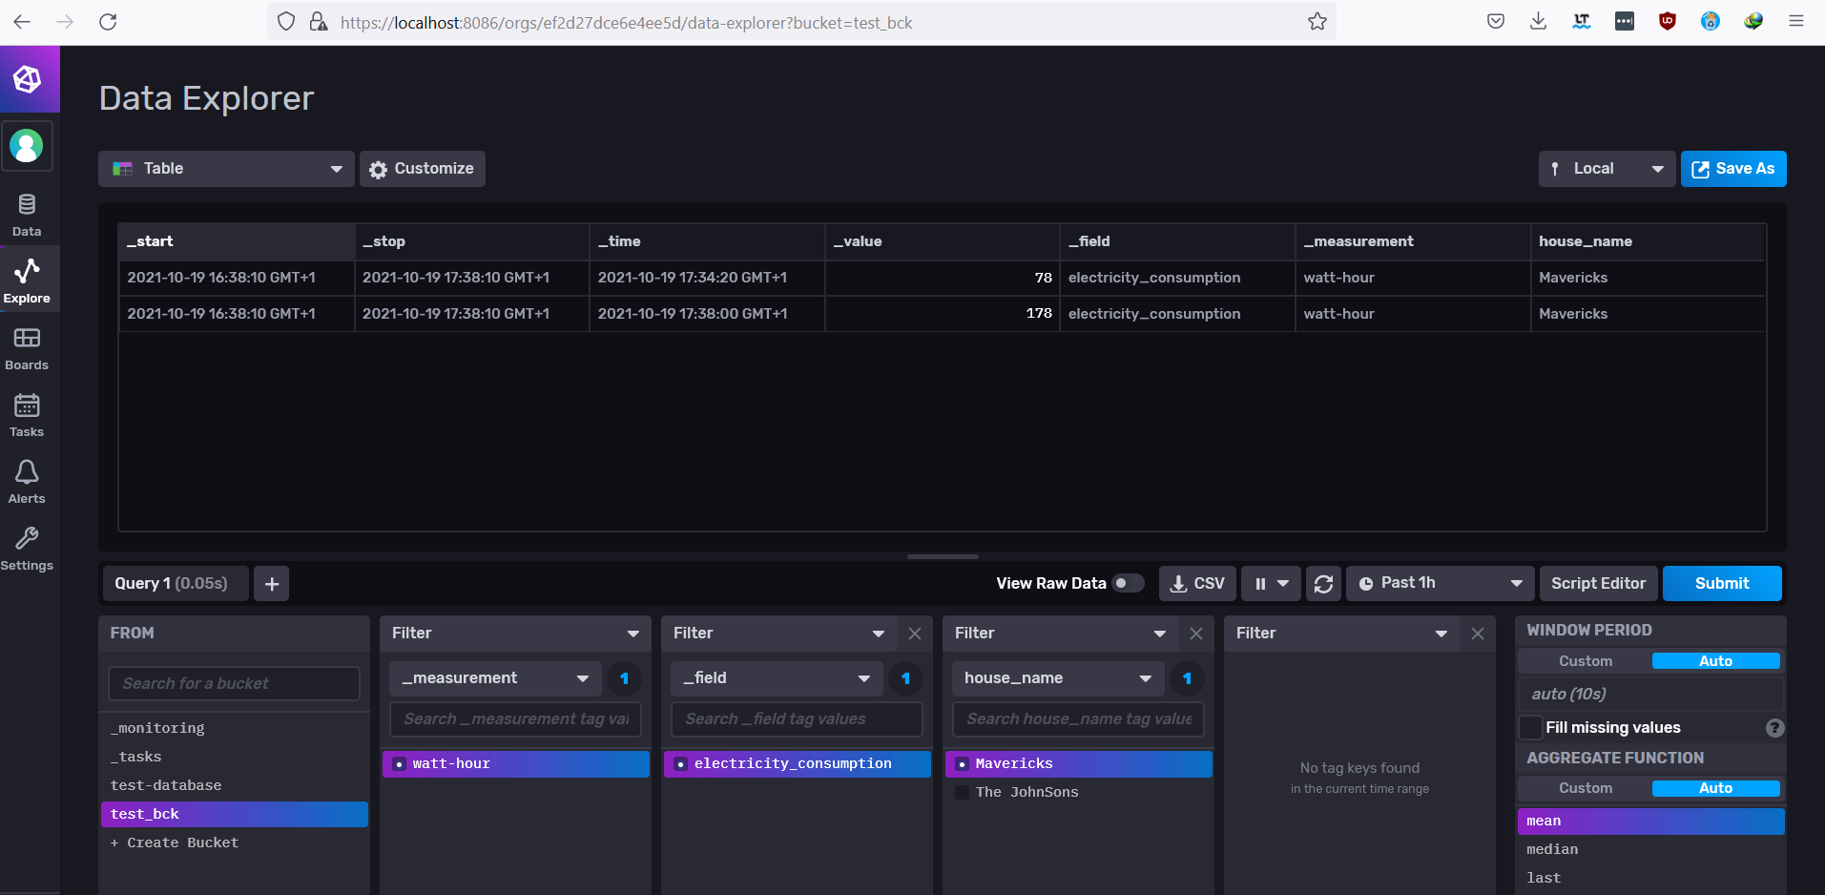
Task: Open the Past 1h time range dropdown
Action: coord(1440,583)
